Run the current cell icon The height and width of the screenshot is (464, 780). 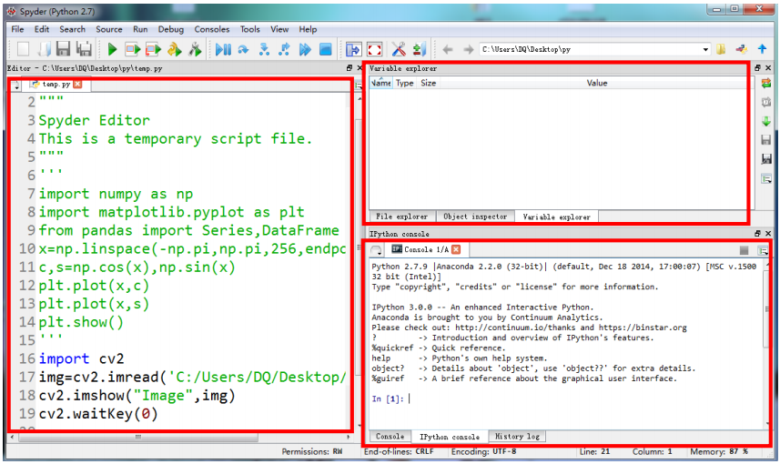coord(133,49)
